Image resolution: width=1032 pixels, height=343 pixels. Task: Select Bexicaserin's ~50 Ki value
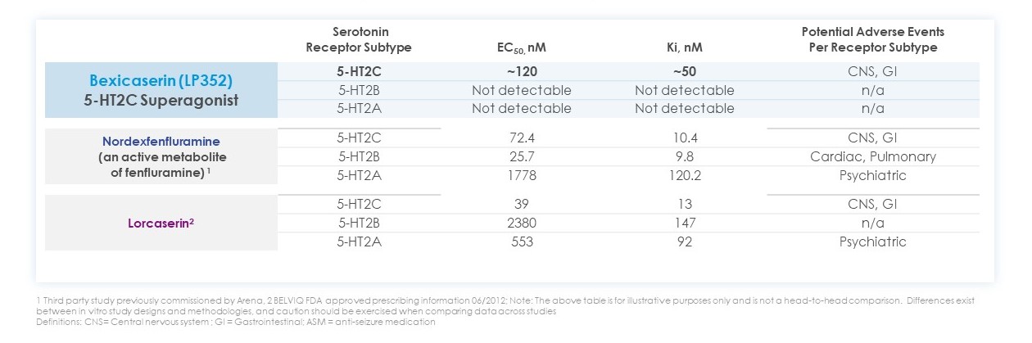tap(684, 71)
